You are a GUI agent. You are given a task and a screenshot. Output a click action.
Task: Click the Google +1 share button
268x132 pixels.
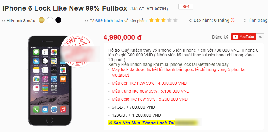(186, 7)
